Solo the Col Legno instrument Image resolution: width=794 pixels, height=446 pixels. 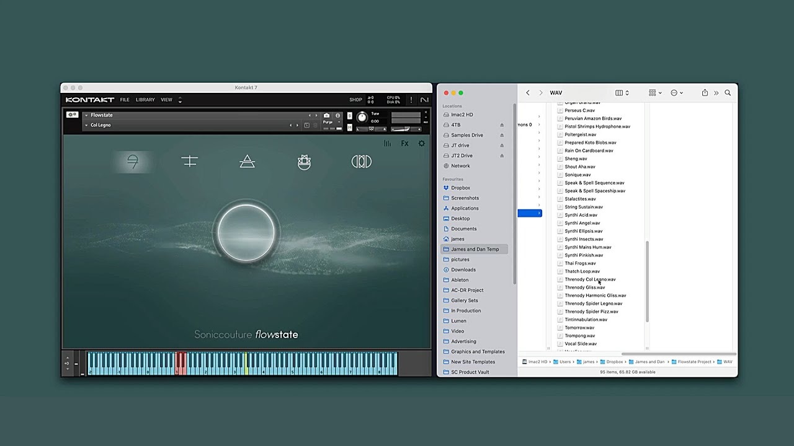[x=350, y=115]
